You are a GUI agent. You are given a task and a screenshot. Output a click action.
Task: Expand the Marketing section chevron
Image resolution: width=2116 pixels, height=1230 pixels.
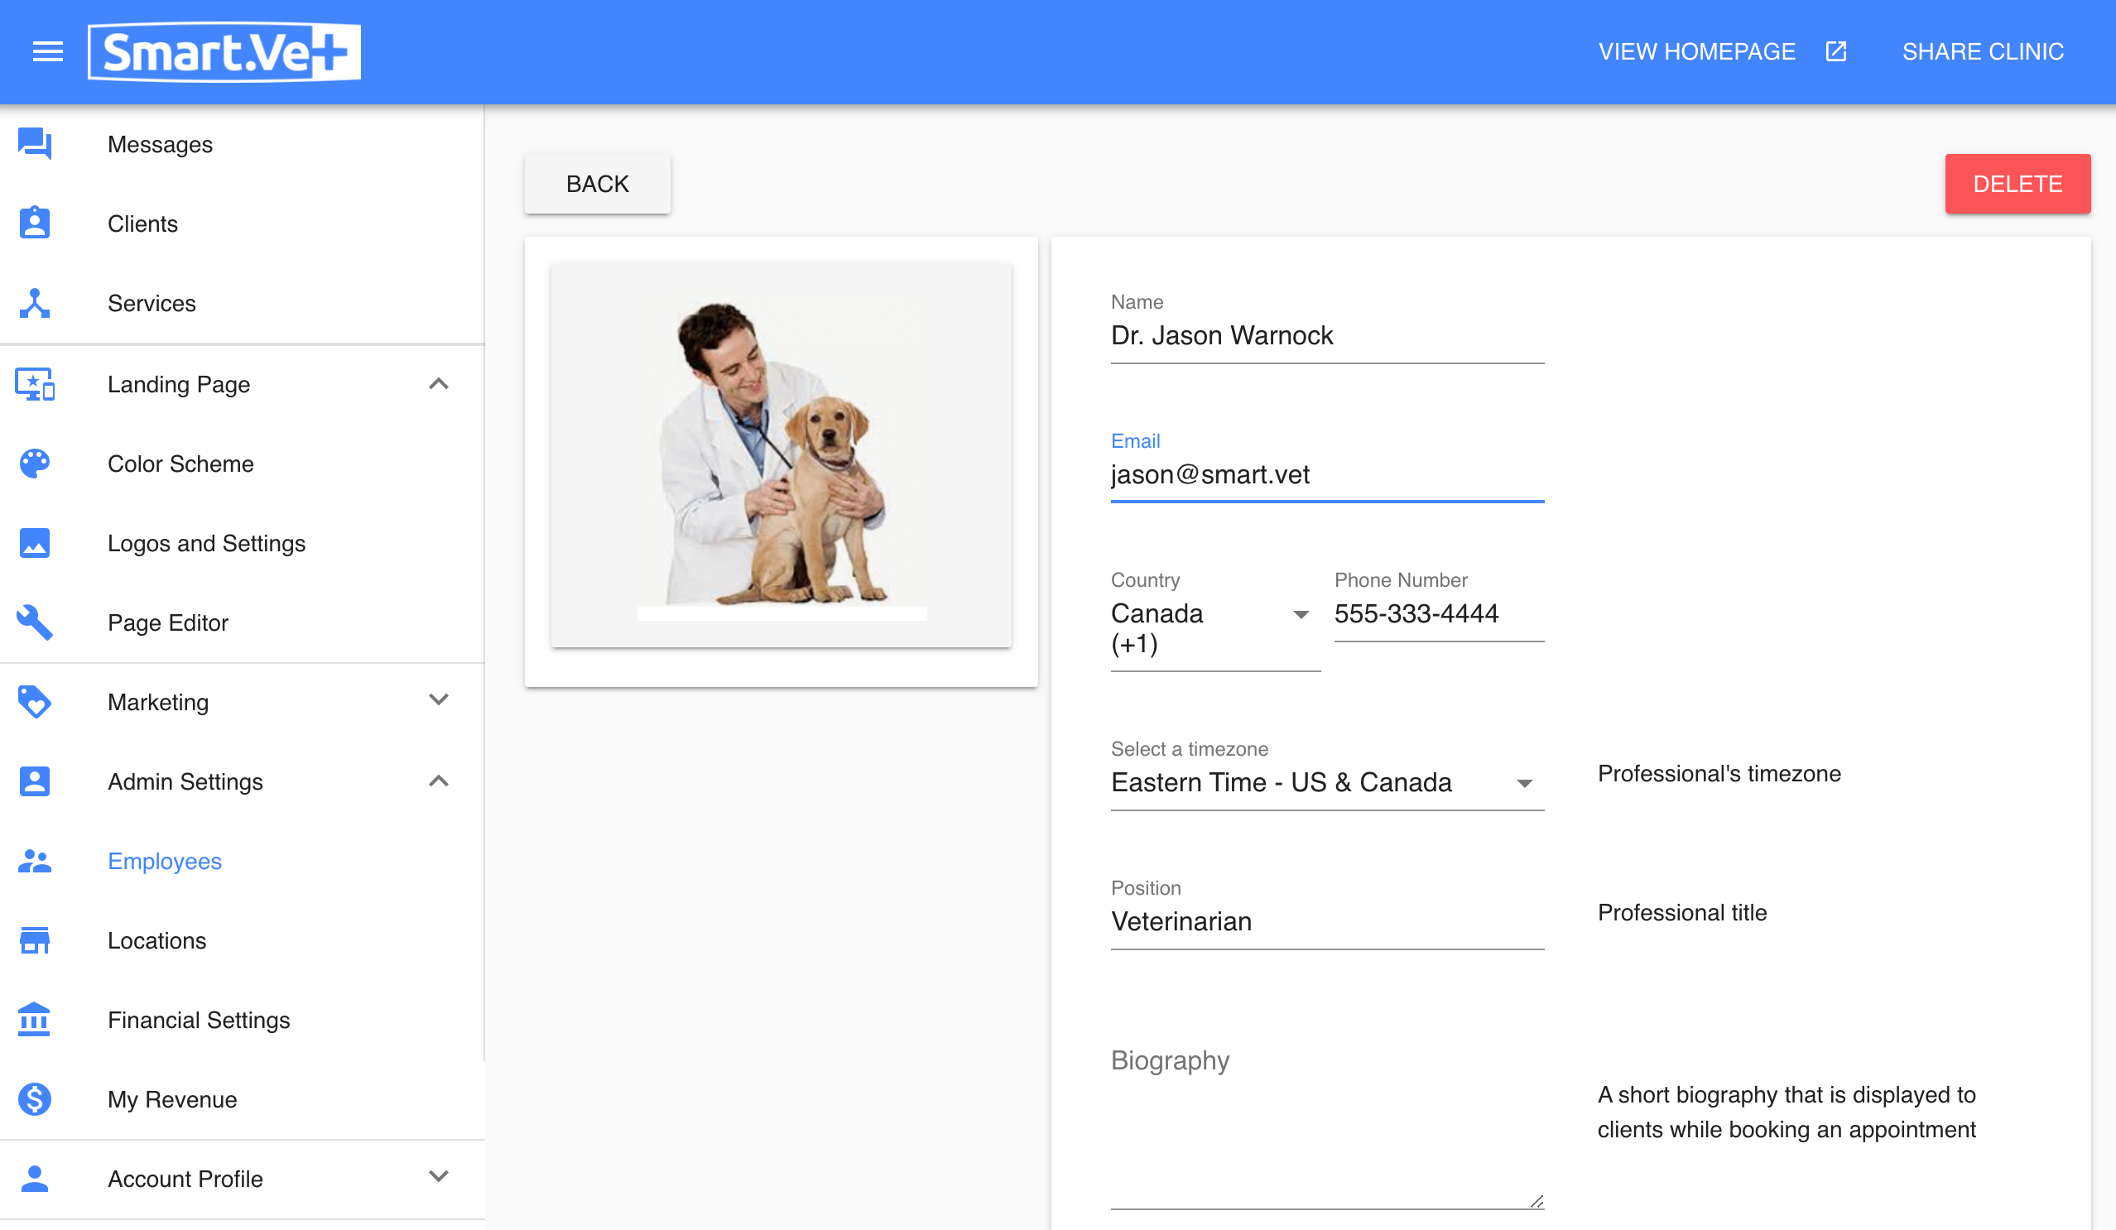(438, 700)
